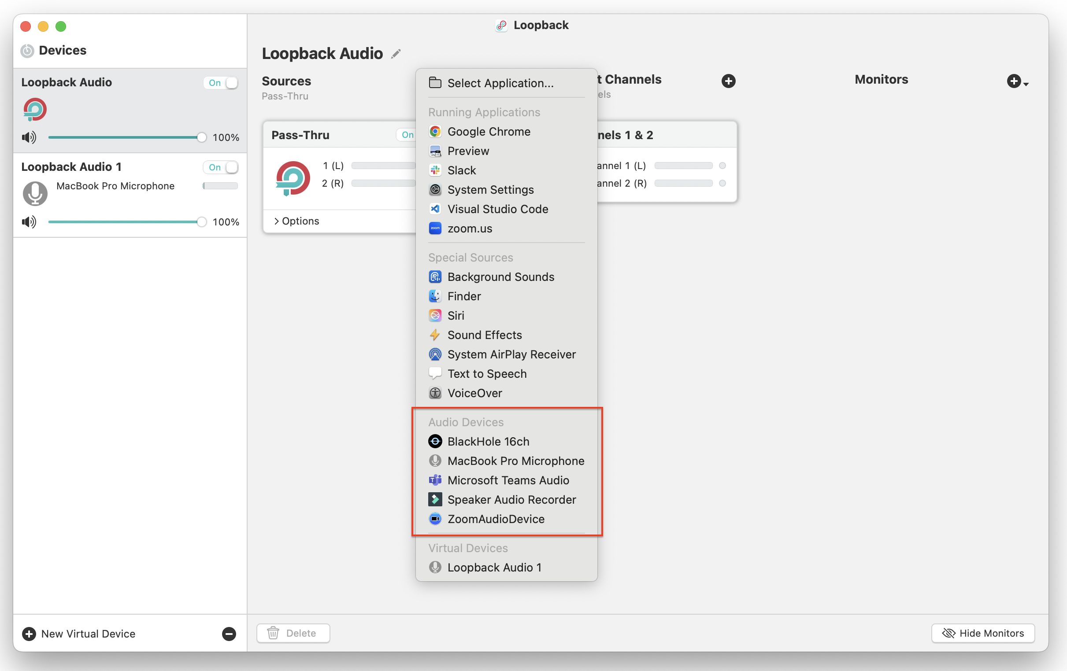Viewport: 1067px width, 671px height.
Task: Select ZoomAudioDevice from Audio Devices list
Action: click(x=495, y=519)
